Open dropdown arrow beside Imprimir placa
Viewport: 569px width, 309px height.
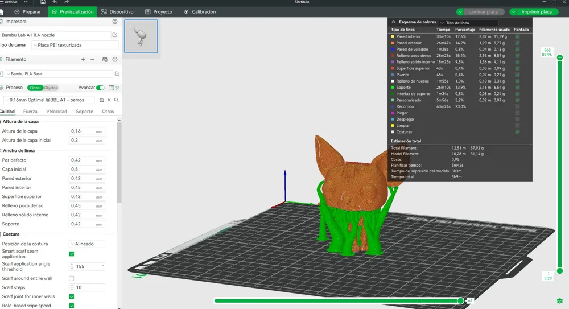513,12
